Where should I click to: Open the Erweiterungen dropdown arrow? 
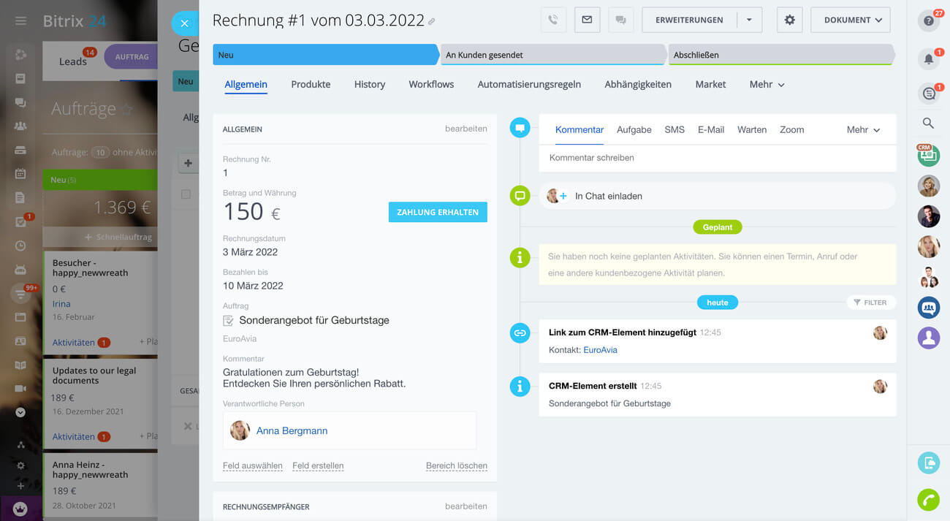pyautogui.click(x=749, y=20)
